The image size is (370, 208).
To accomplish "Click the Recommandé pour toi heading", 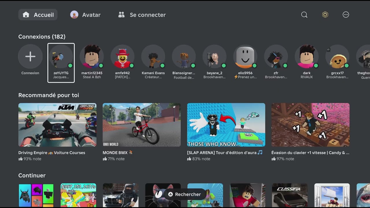I will click(x=49, y=95).
